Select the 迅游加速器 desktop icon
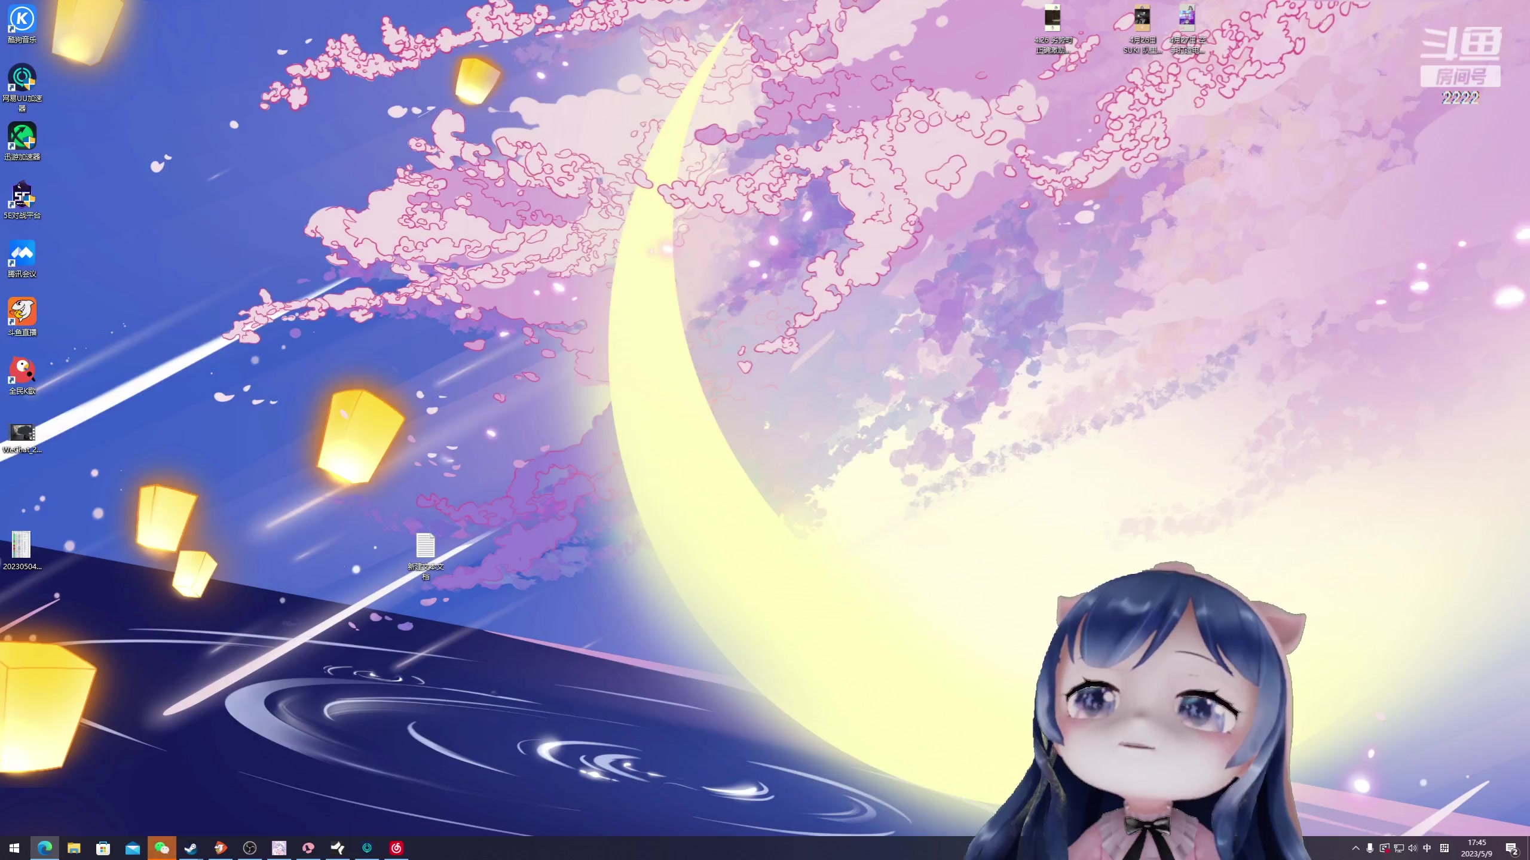The image size is (1530, 860). click(x=22, y=137)
